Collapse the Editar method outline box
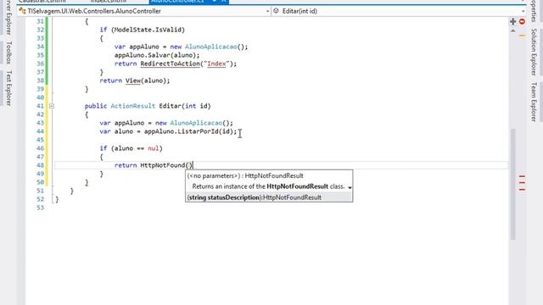The width and height of the screenshot is (543, 305). pos(51,106)
